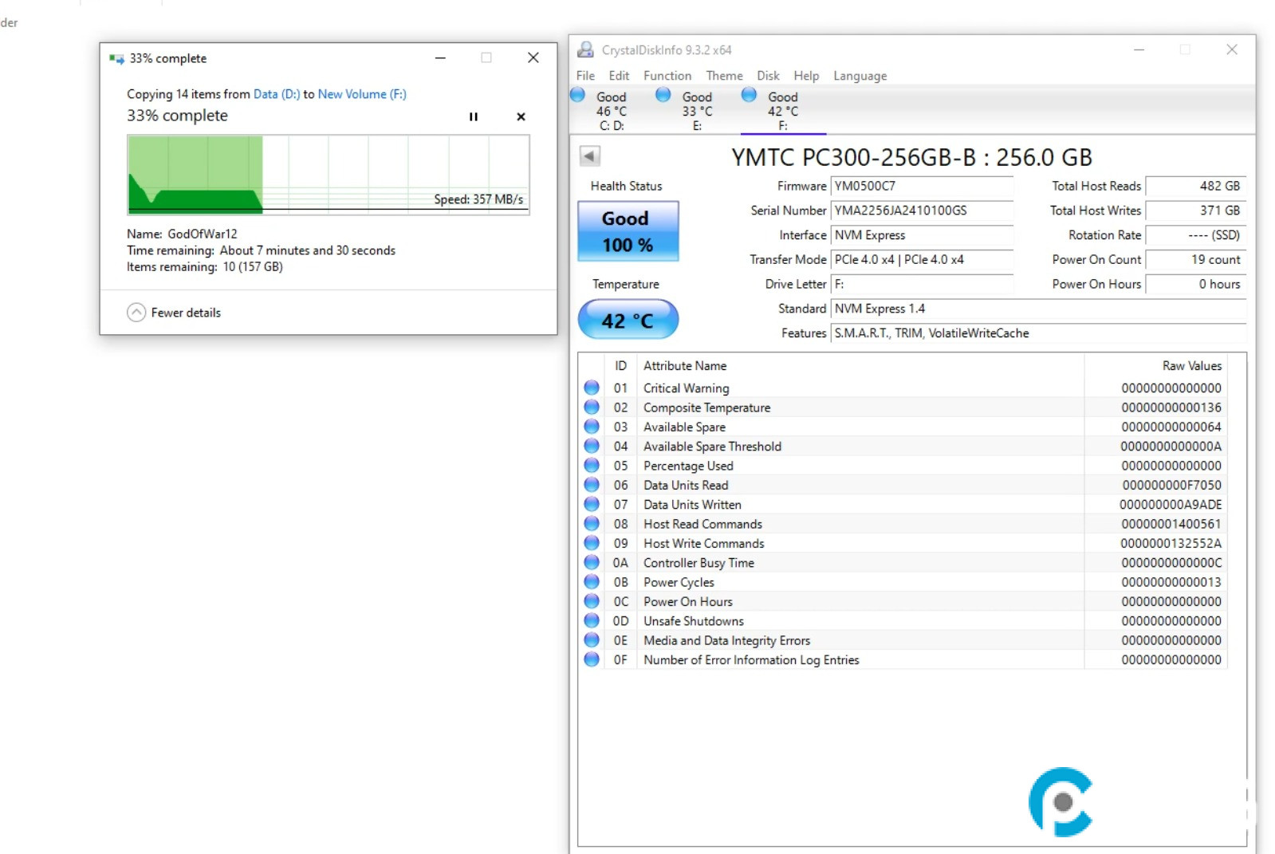The width and height of the screenshot is (1275, 854).
Task: Select the Unsafe Shutdowns attribute name
Action: [x=694, y=621]
